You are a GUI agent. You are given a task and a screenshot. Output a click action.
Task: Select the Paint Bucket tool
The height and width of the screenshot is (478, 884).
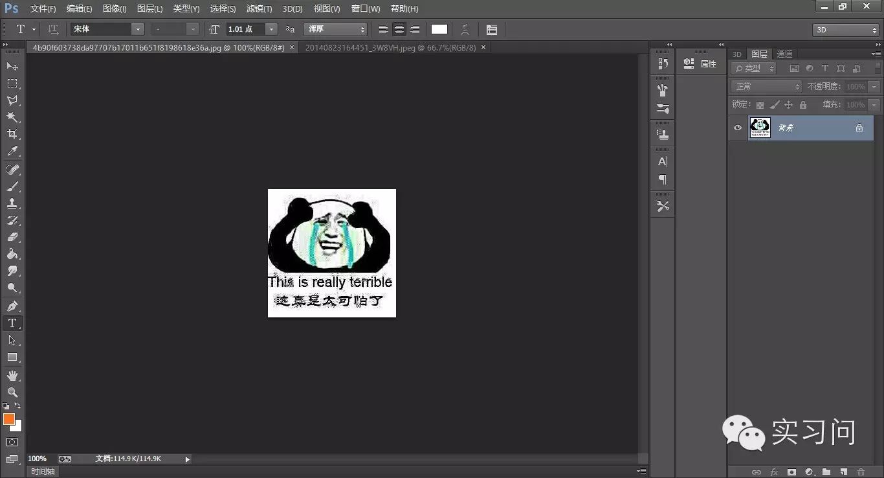pos(12,254)
